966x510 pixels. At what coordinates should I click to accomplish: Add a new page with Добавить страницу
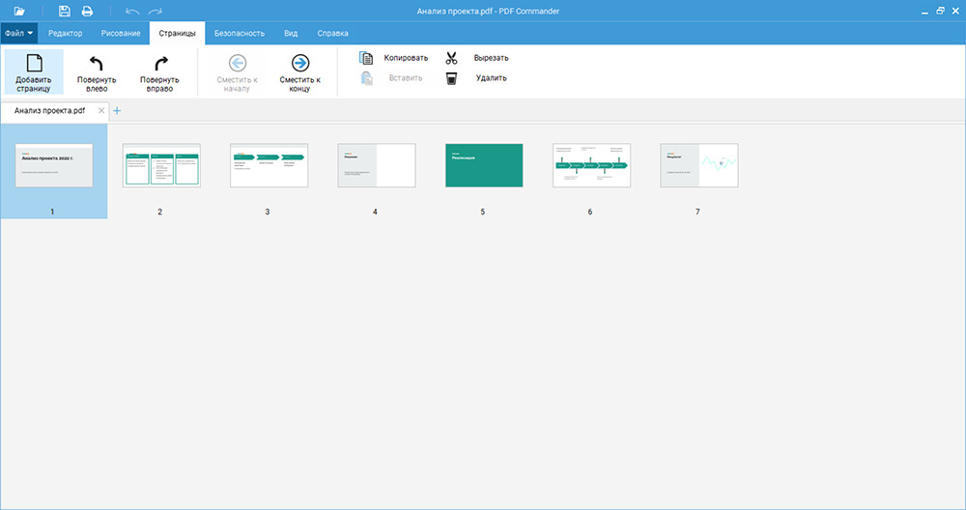[34, 72]
